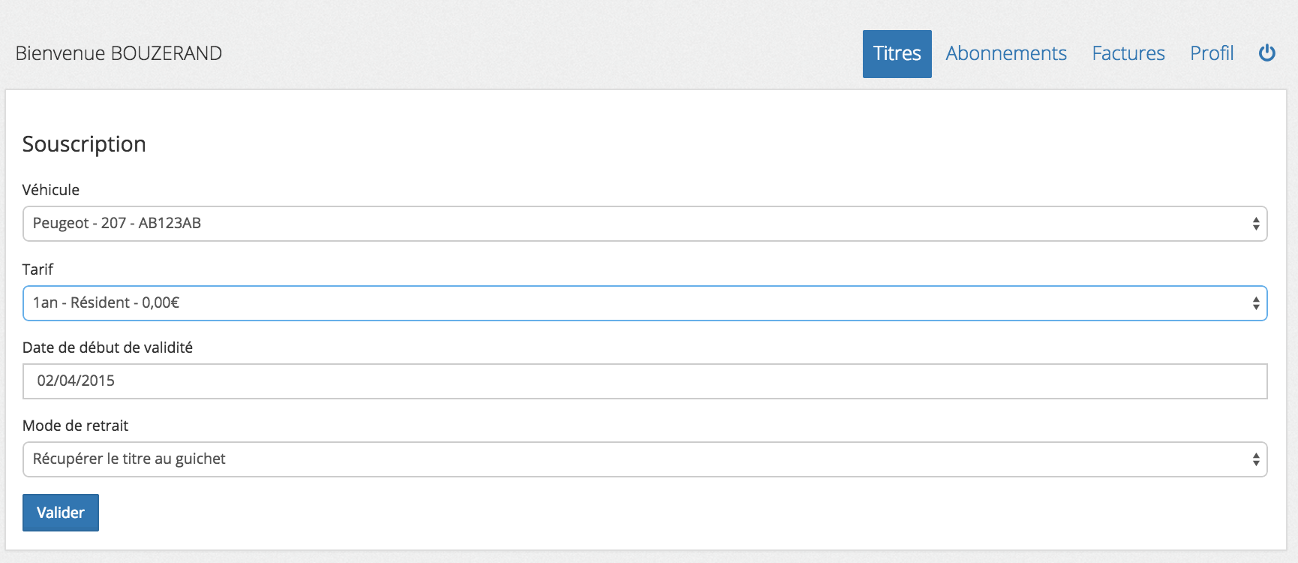
Task: Switch to the Abonnements tab
Action: [1005, 54]
